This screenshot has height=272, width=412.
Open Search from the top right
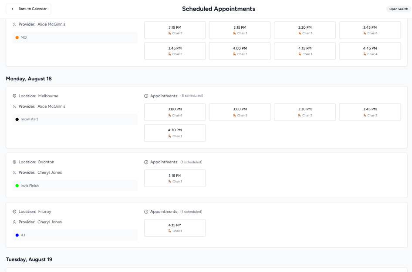click(398, 9)
